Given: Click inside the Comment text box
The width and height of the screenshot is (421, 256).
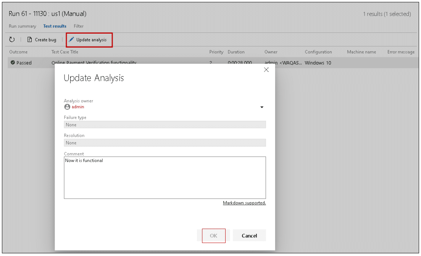Looking at the screenshot, I should click(x=165, y=178).
